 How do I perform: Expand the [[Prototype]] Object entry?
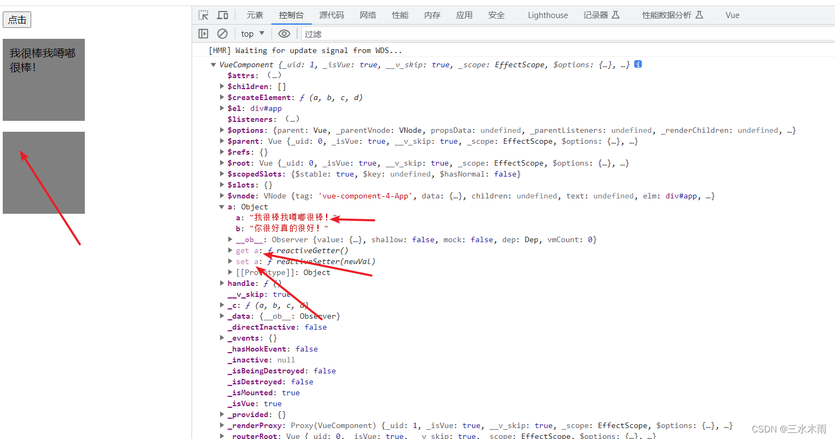[x=230, y=272]
